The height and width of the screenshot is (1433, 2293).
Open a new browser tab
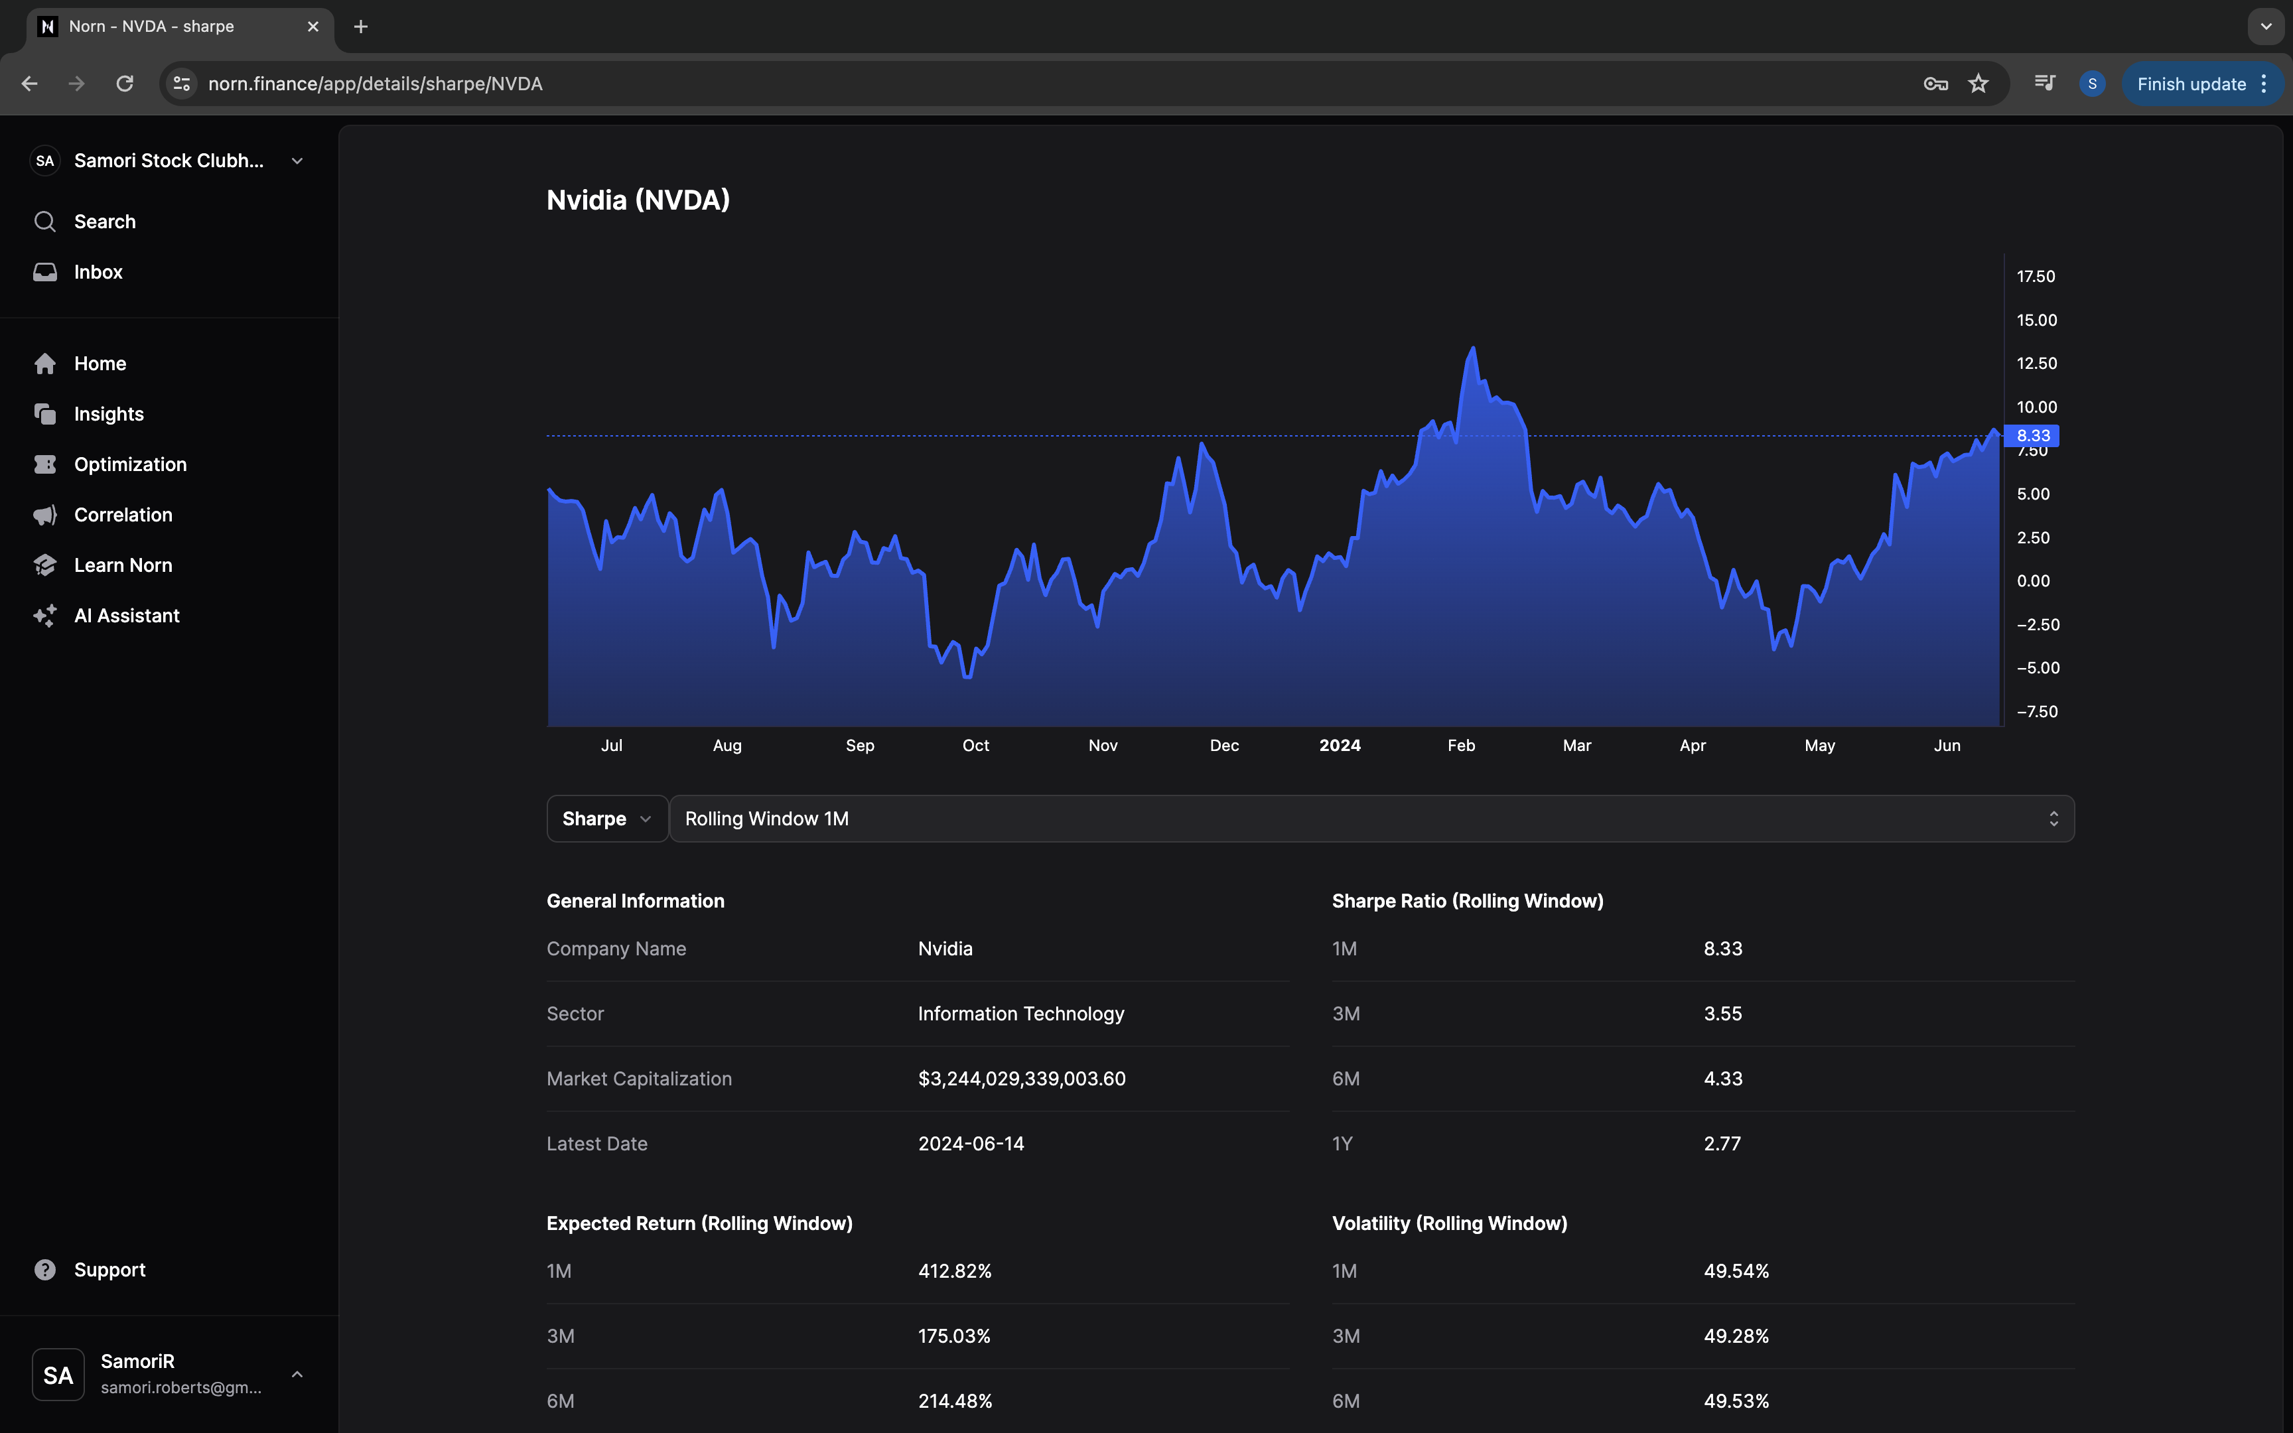click(361, 27)
